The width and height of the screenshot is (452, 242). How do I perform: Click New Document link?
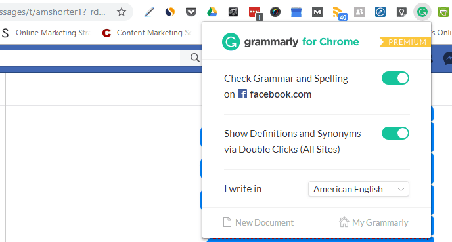pos(259,222)
